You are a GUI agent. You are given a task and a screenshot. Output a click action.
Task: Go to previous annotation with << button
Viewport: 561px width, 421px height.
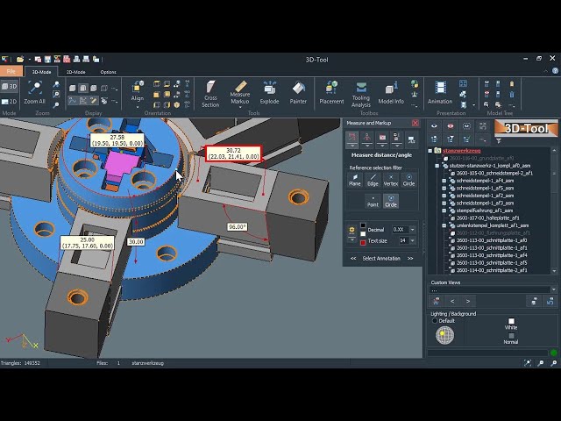tap(353, 259)
